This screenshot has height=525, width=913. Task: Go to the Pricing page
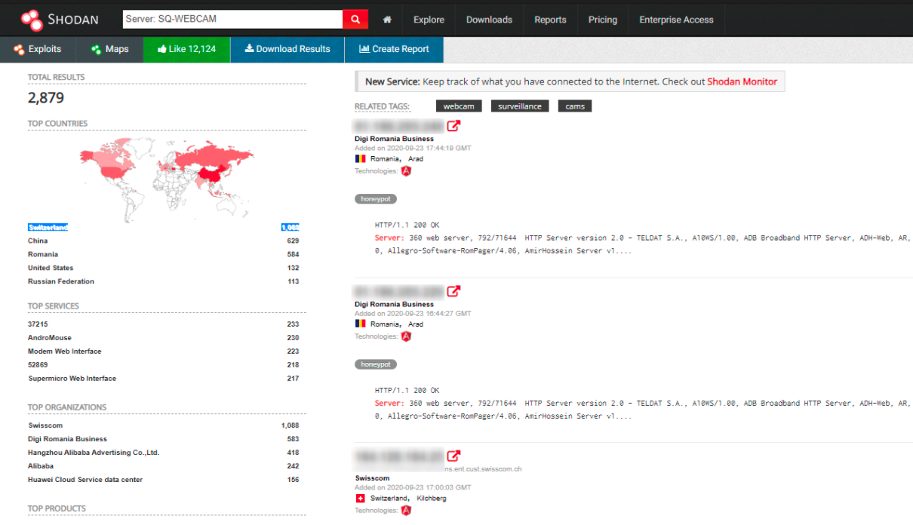603,20
